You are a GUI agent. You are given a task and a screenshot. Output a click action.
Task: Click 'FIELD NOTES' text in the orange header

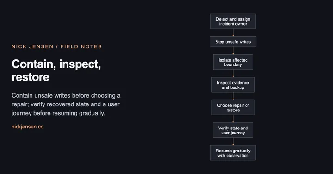(81, 46)
